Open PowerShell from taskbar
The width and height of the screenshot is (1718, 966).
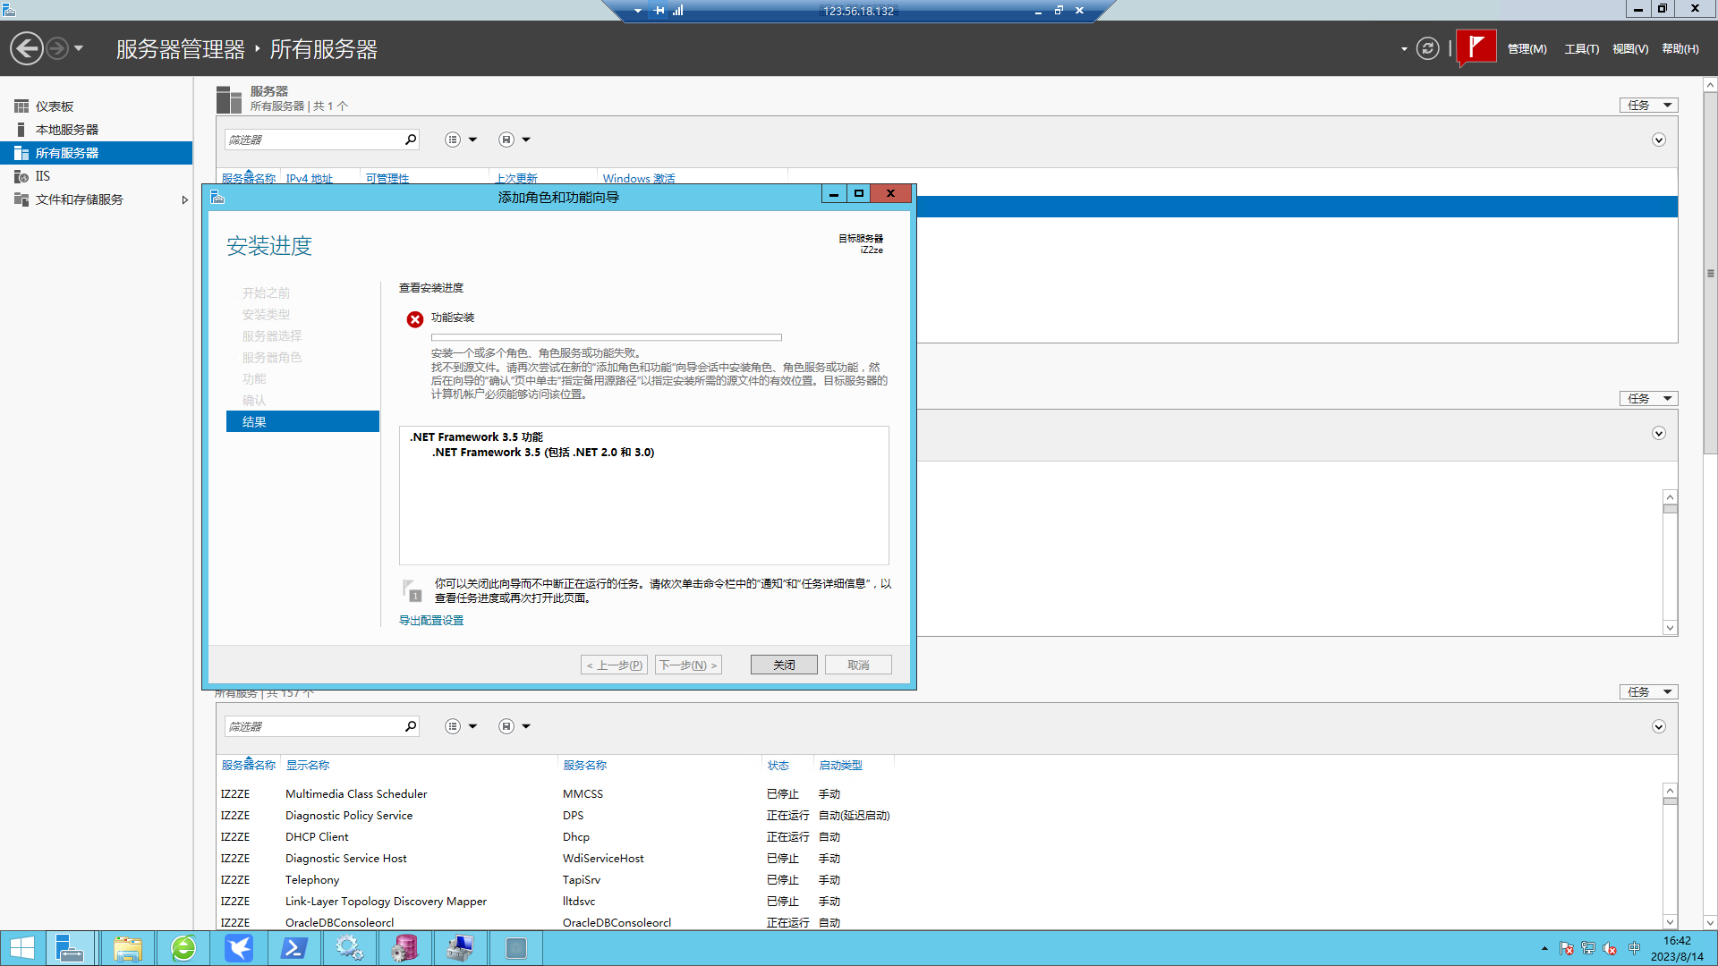pyautogui.click(x=294, y=948)
